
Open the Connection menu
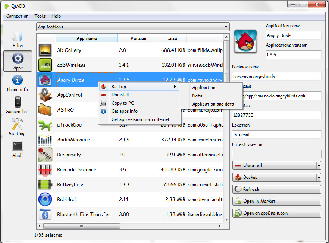coord(18,16)
